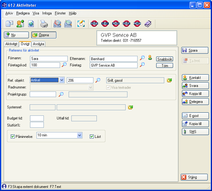Click the red KUND round icon
Screen dimensions: 212x191
tap(94, 23)
